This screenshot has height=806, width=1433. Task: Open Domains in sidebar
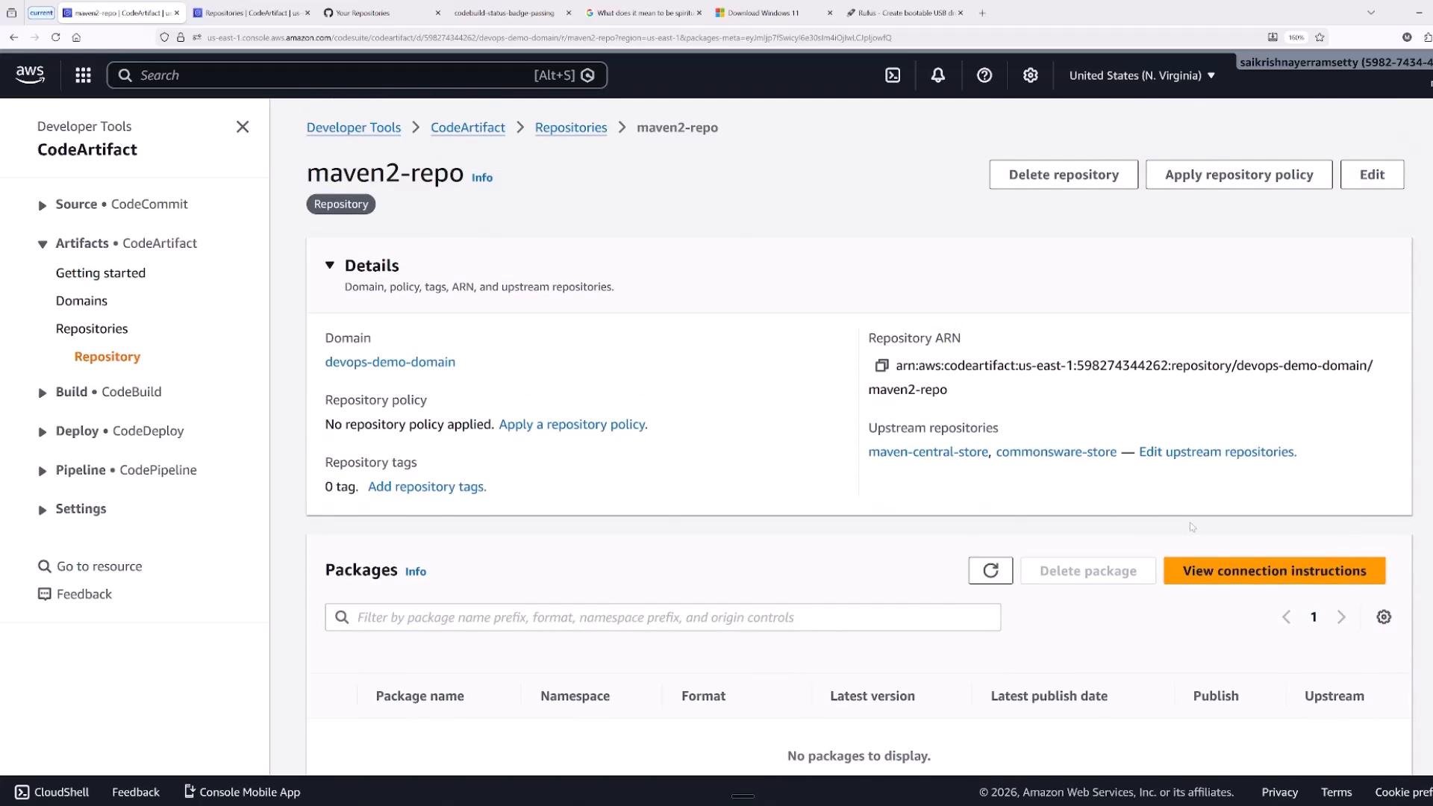81,301
